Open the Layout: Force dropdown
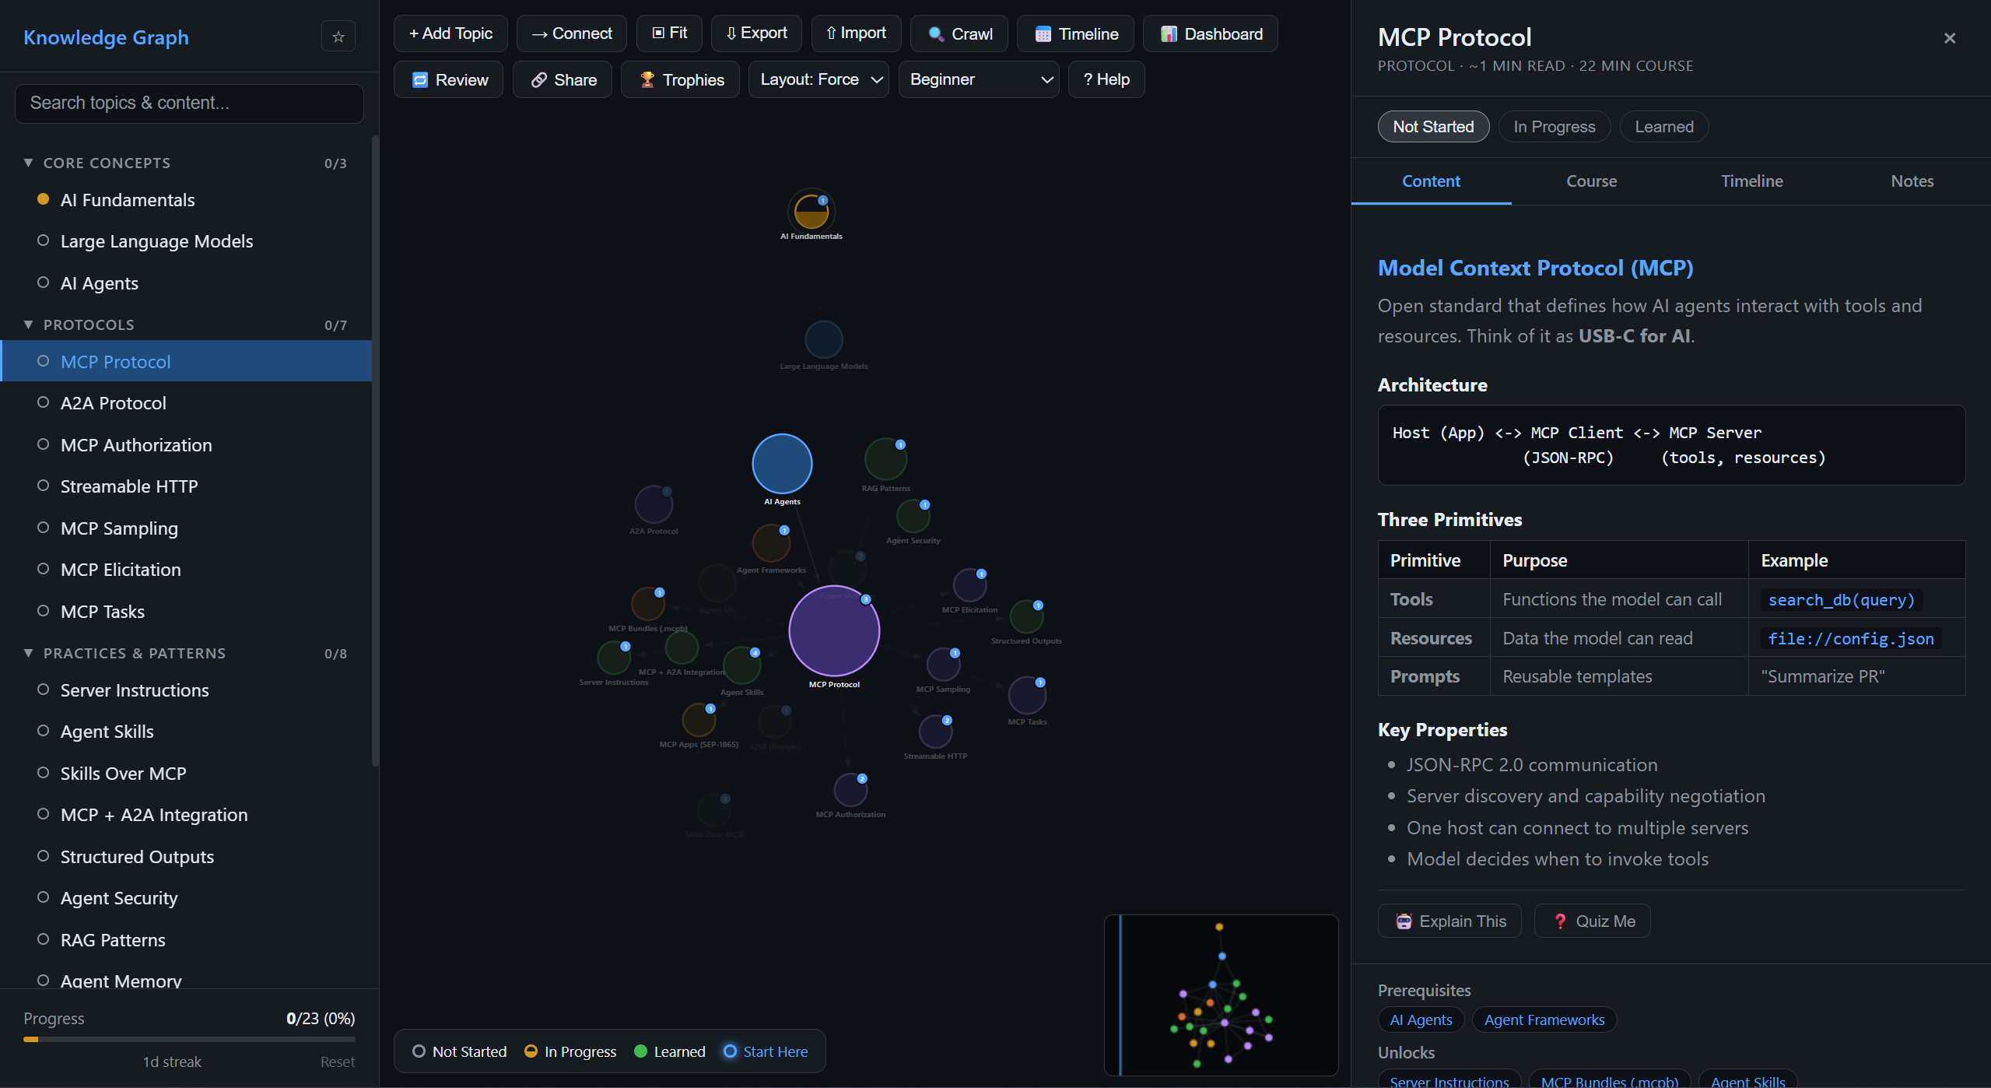The width and height of the screenshot is (1991, 1088). coord(818,79)
